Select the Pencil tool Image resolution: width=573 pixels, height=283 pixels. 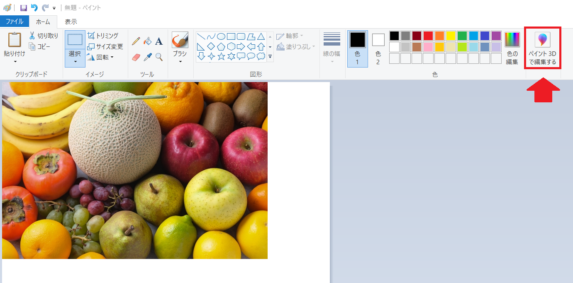(136, 41)
